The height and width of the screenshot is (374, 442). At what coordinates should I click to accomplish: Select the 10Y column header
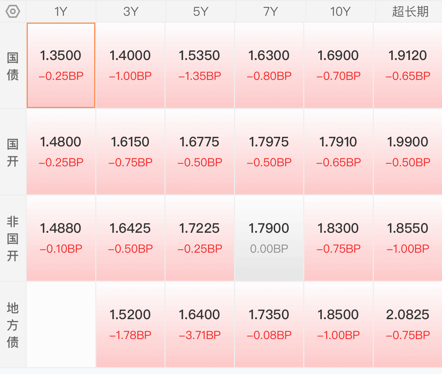tap(340, 12)
